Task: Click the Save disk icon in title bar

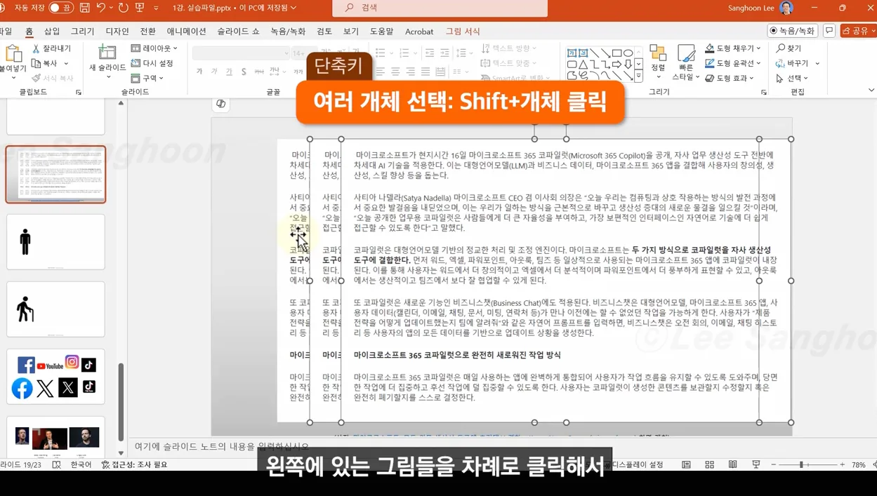Action: point(84,8)
